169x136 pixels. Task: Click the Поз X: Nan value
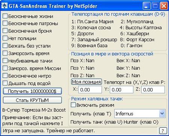click(x=82, y=61)
